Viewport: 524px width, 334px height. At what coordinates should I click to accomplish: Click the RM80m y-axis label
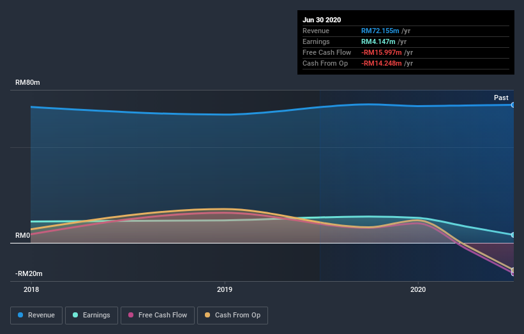click(x=27, y=82)
